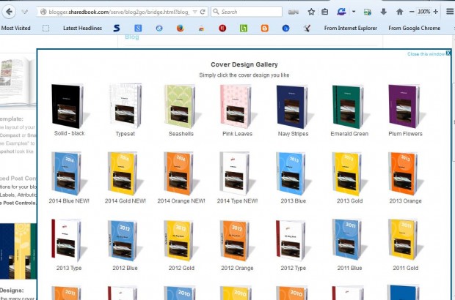Open the orange Blogger bookmark icon

click(x=265, y=28)
